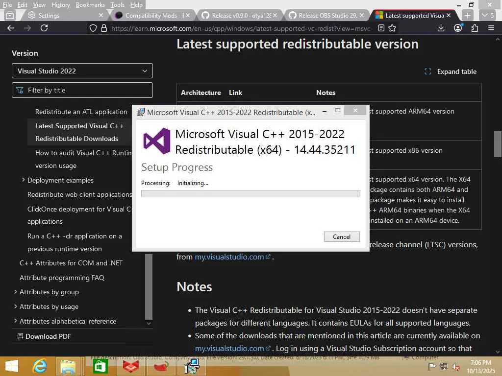Open Redistribute web client applications
The height and width of the screenshot is (376, 502).
pyautogui.click(x=79, y=194)
